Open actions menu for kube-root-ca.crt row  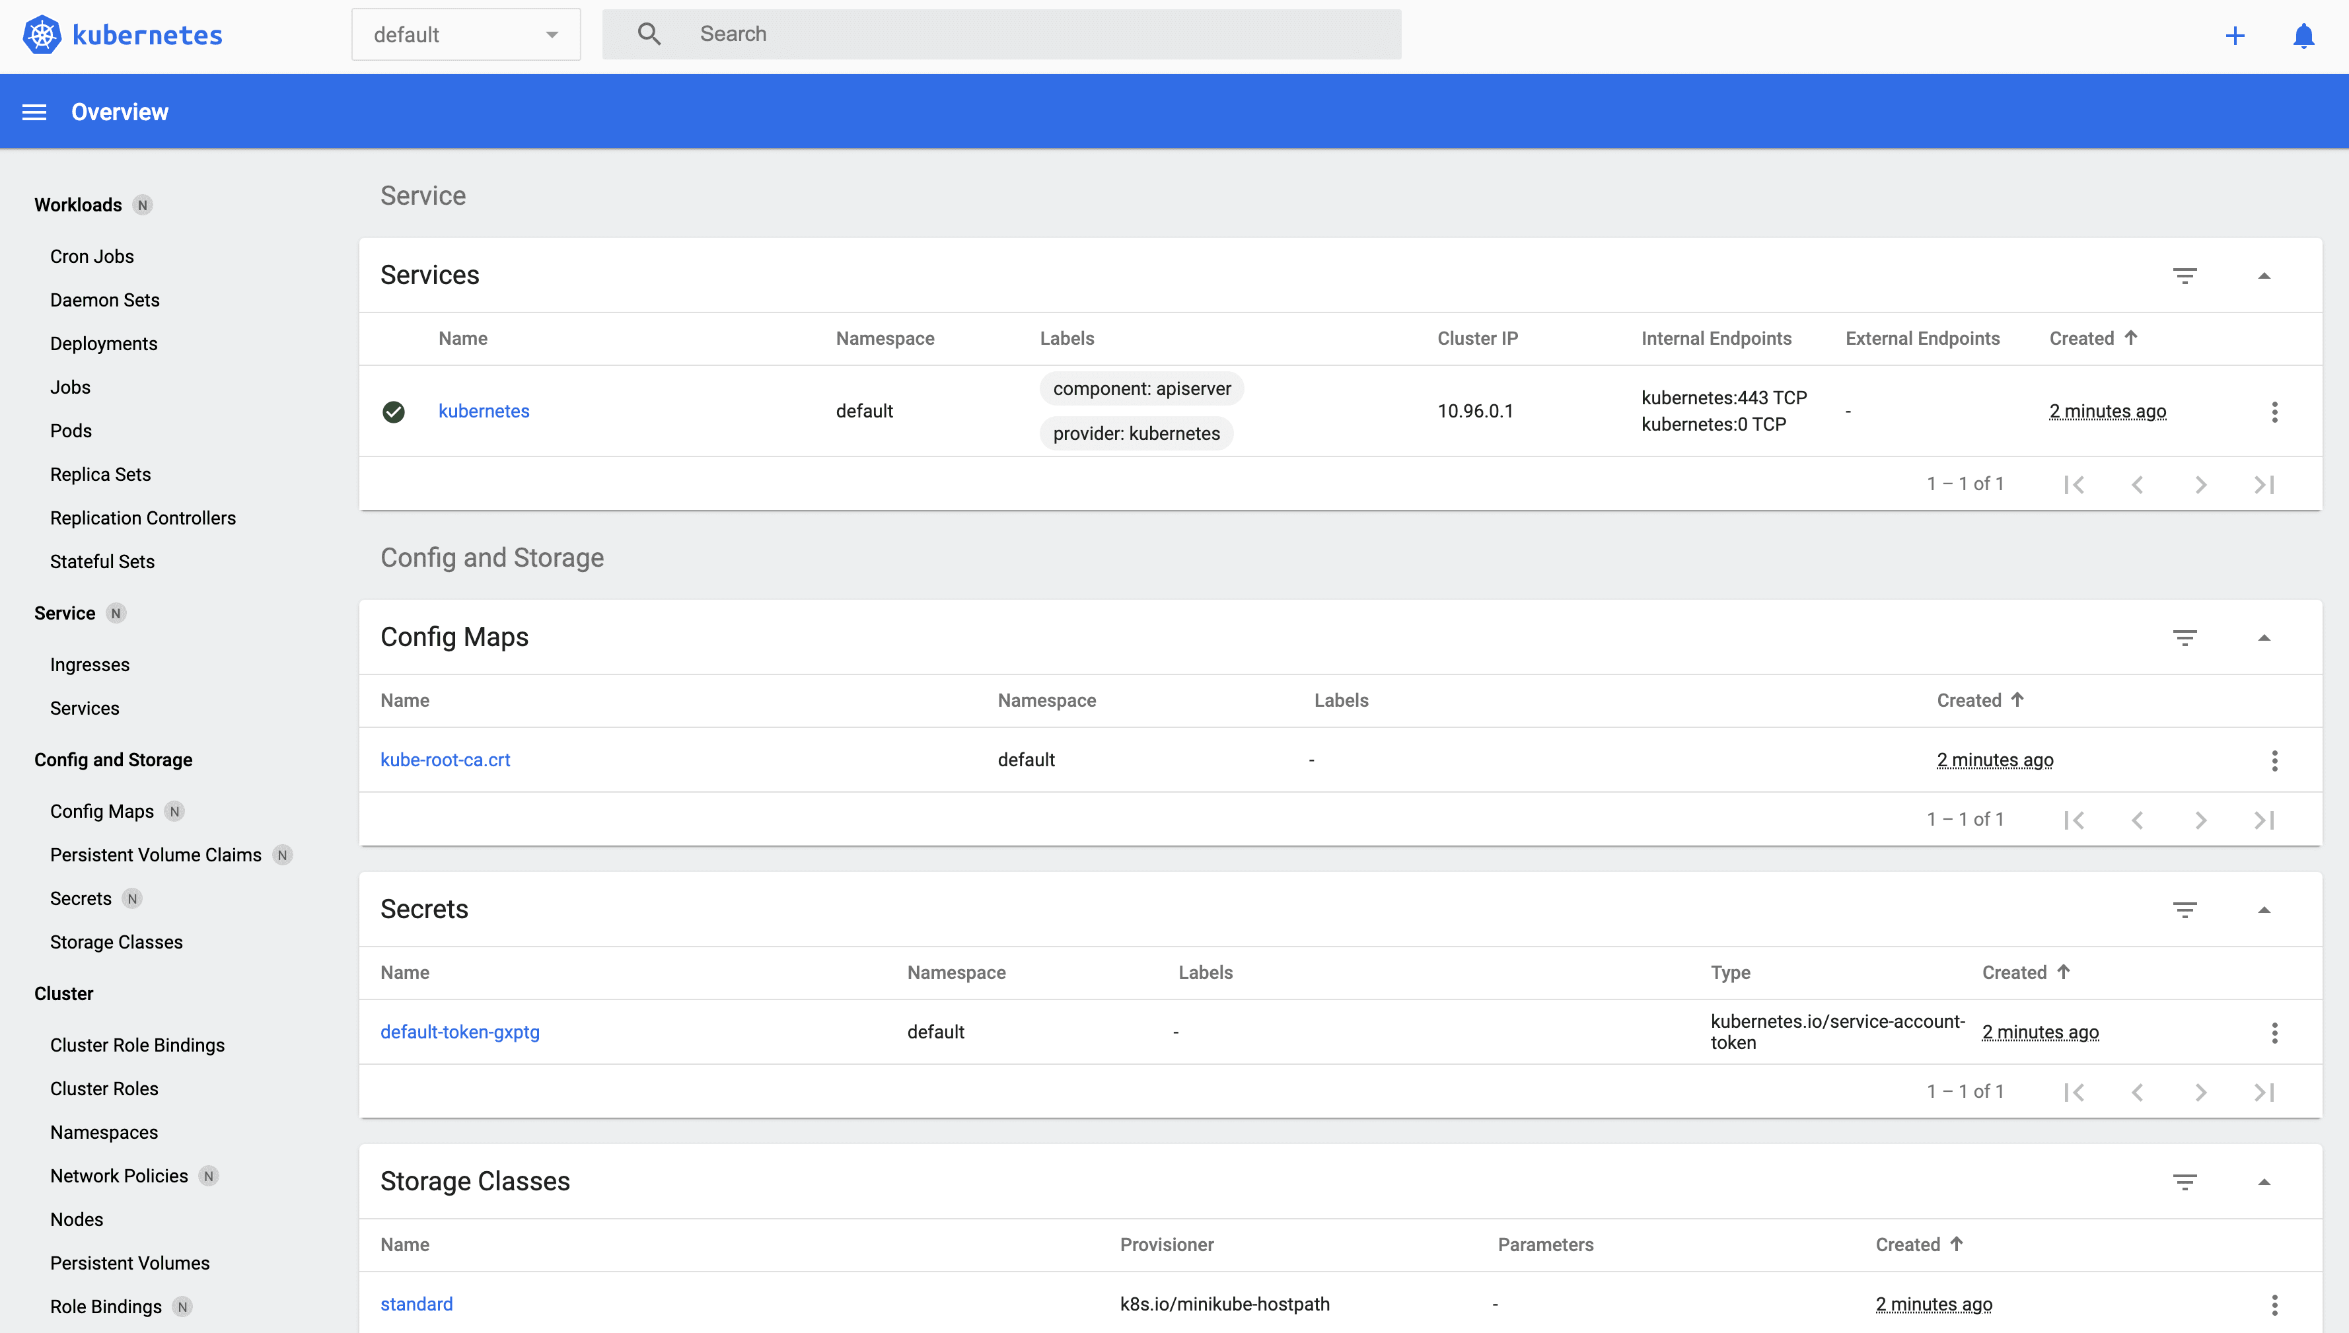tap(2274, 761)
